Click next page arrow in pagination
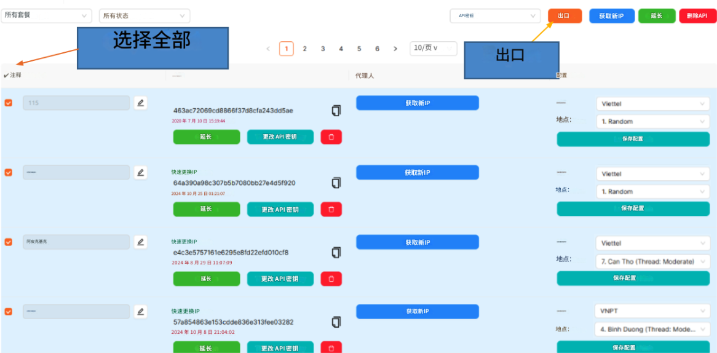The height and width of the screenshot is (353, 717). click(395, 49)
